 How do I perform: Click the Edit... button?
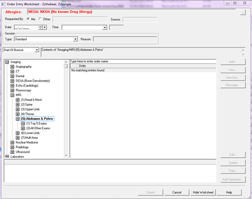(233, 155)
